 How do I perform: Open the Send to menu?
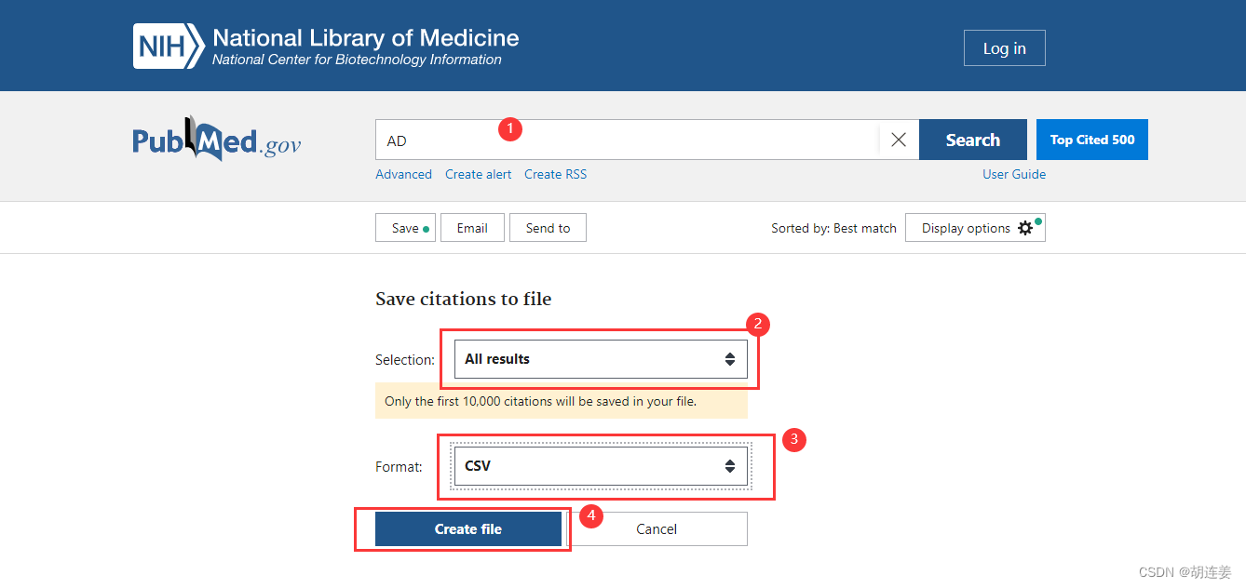click(x=548, y=228)
